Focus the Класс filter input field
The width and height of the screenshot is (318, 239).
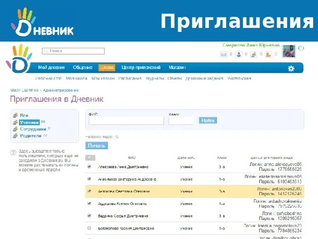(181, 120)
